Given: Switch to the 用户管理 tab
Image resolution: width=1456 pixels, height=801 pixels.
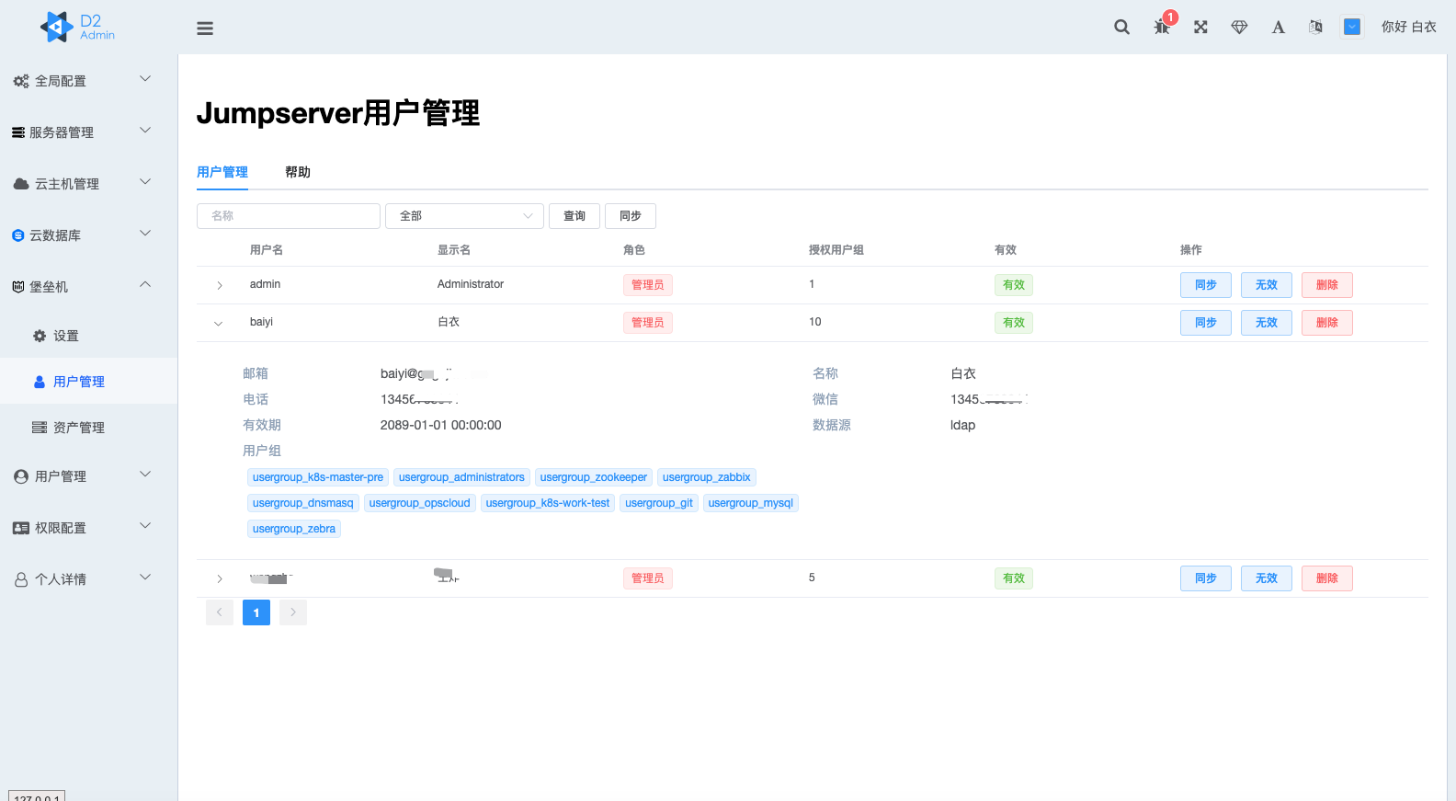Looking at the screenshot, I should tap(222, 172).
